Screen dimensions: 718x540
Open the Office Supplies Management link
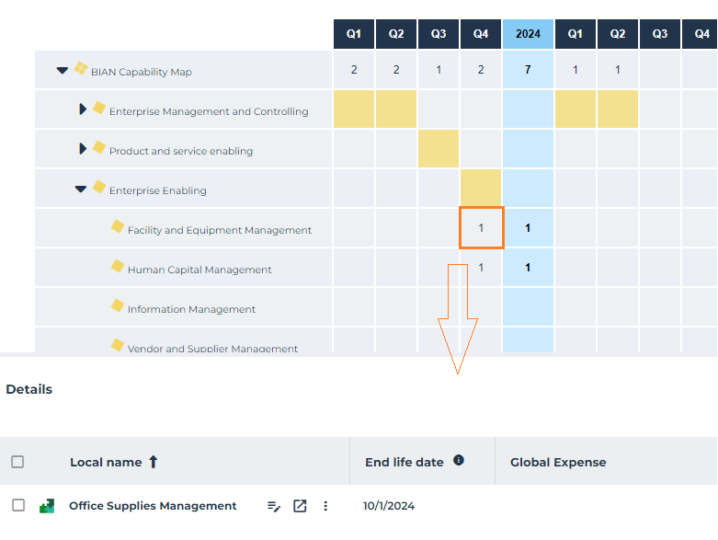153,506
